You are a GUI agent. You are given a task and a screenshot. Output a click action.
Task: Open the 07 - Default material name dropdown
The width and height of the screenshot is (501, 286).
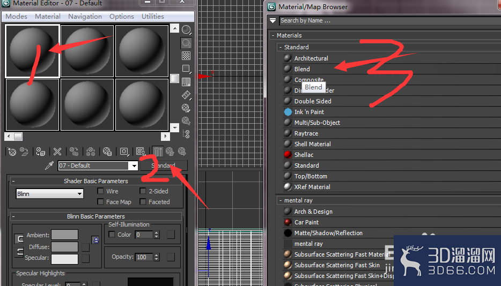(x=134, y=165)
